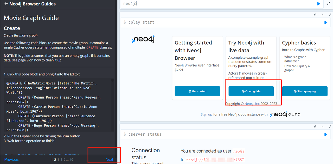333x164 pixels.
Task: Go to the Next guide page
Action: point(109,160)
